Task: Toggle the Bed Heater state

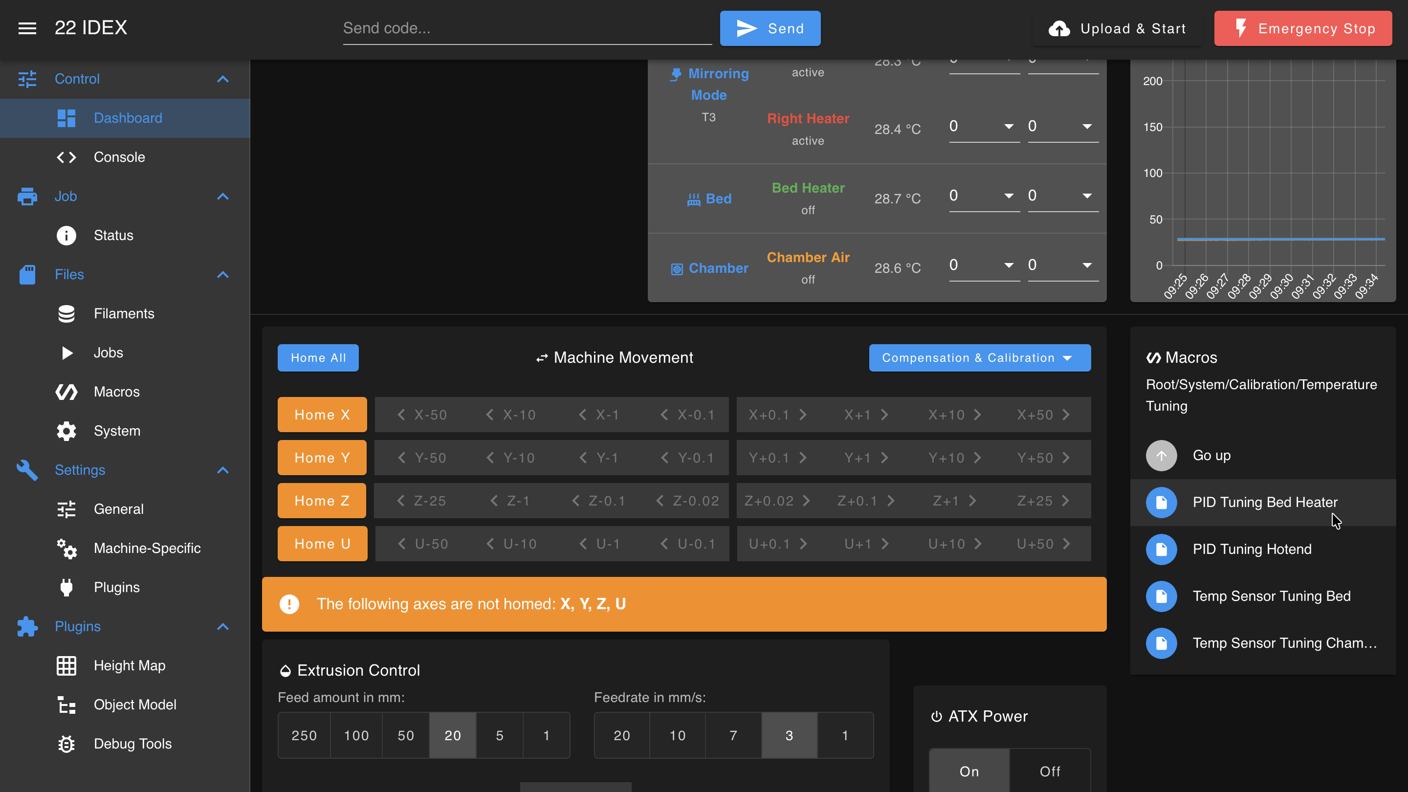Action: pos(808,188)
